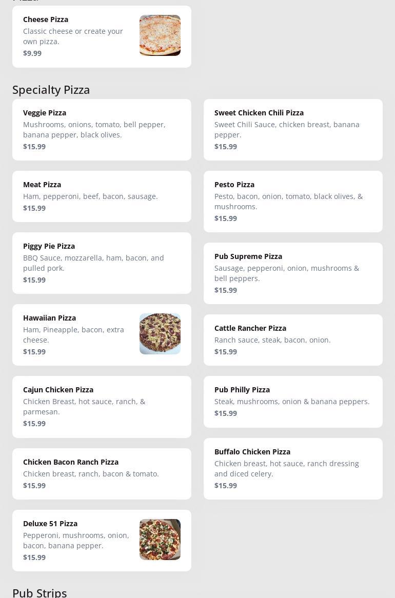Viewport: 395px width, 598px height.
Task: Click the $9.99 Cheese Pizza price
Action: click(32, 53)
